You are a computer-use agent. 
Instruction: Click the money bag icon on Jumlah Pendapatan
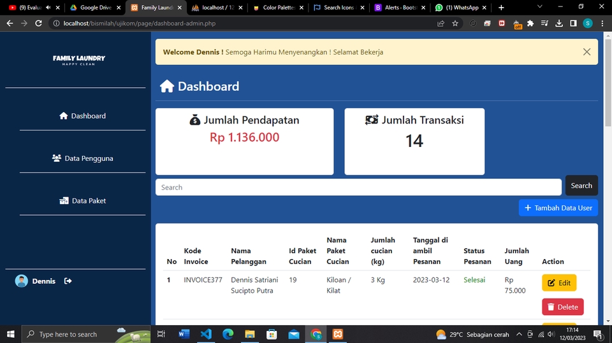(x=195, y=120)
